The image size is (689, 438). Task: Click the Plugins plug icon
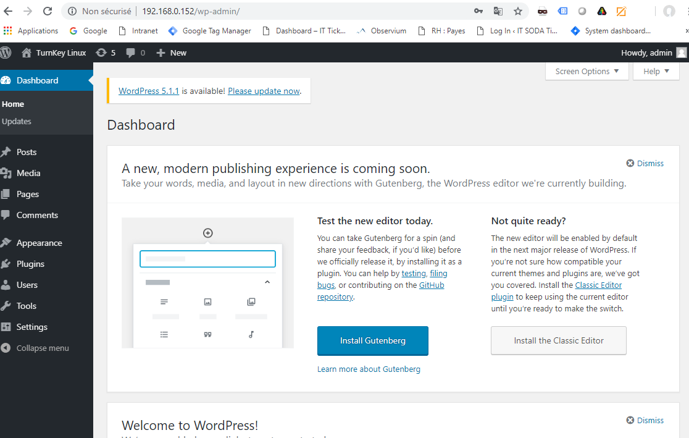(x=6, y=264)
